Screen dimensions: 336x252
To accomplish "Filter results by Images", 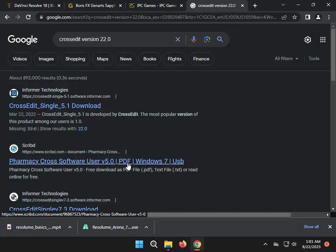I will [46, 59].
